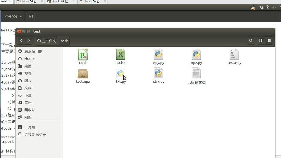Open the 无标题文档 text document
The width and height of the screenshot is (281, 158).
196,75
